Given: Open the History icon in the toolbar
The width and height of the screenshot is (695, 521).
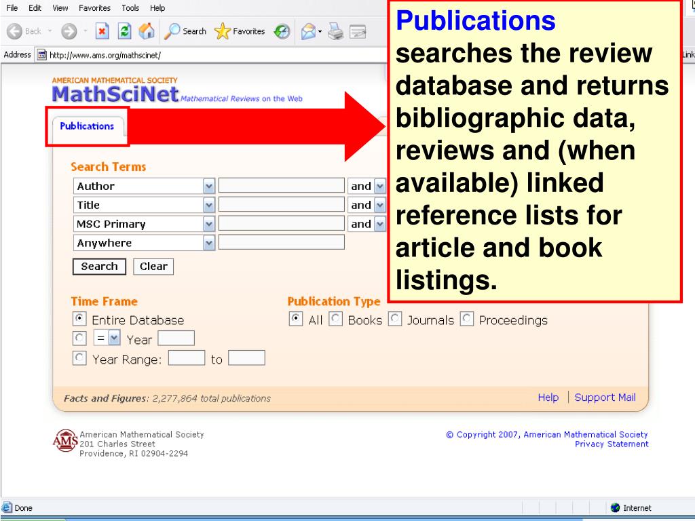Looking at the screenshot, I should tap(282, 31).
